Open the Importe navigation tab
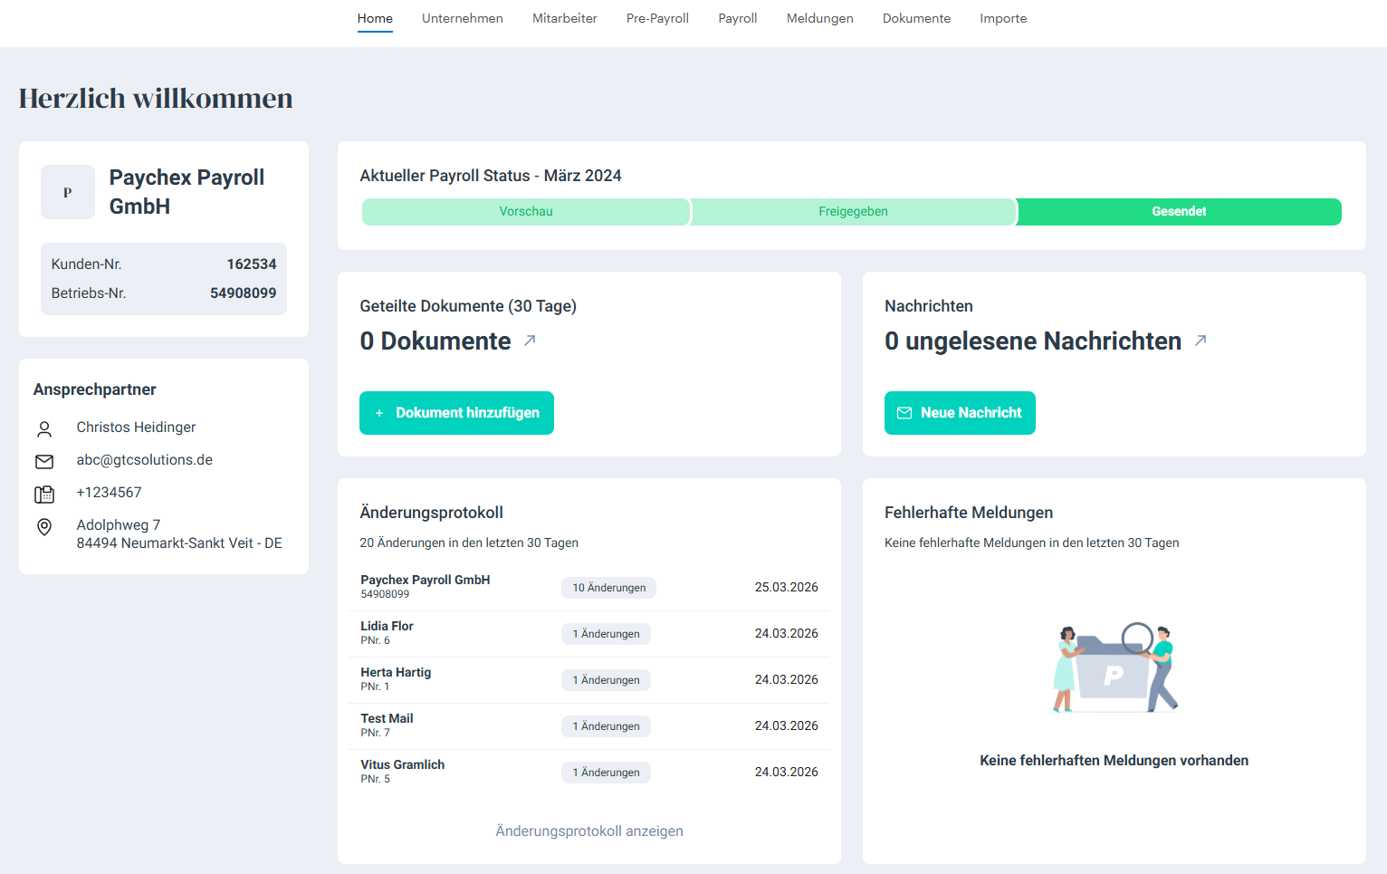 [x=1003, y=18]
